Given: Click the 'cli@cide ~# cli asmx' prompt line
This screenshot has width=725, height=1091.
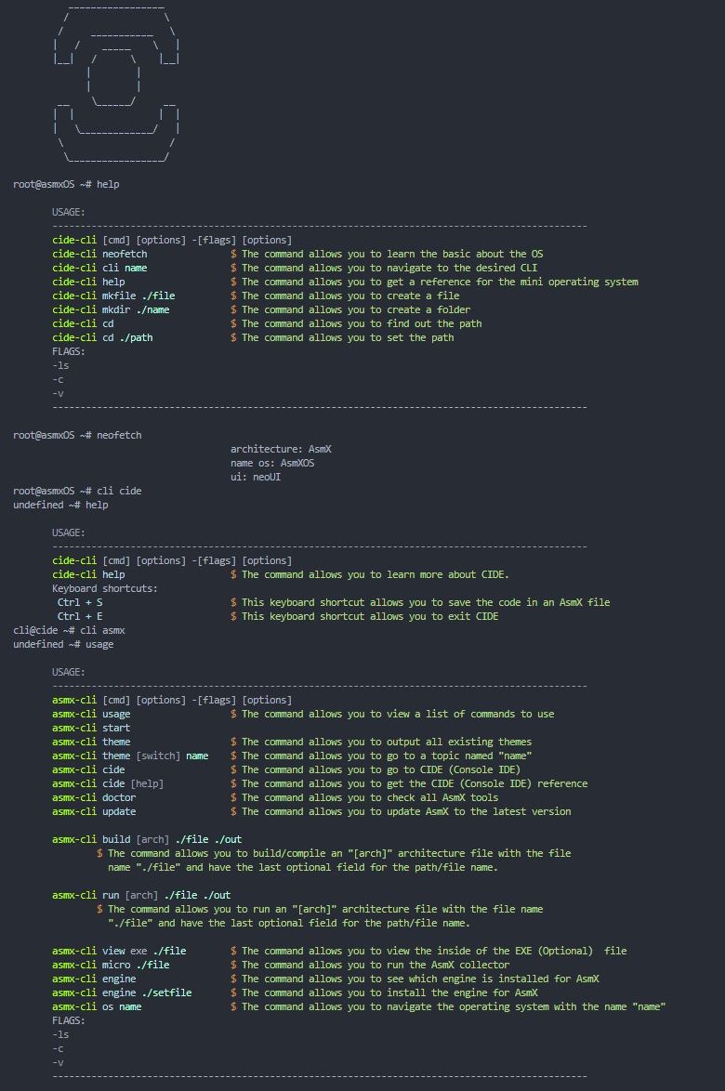Looking at the screenshot, I should pyautogui.click(x=69, y=630).
